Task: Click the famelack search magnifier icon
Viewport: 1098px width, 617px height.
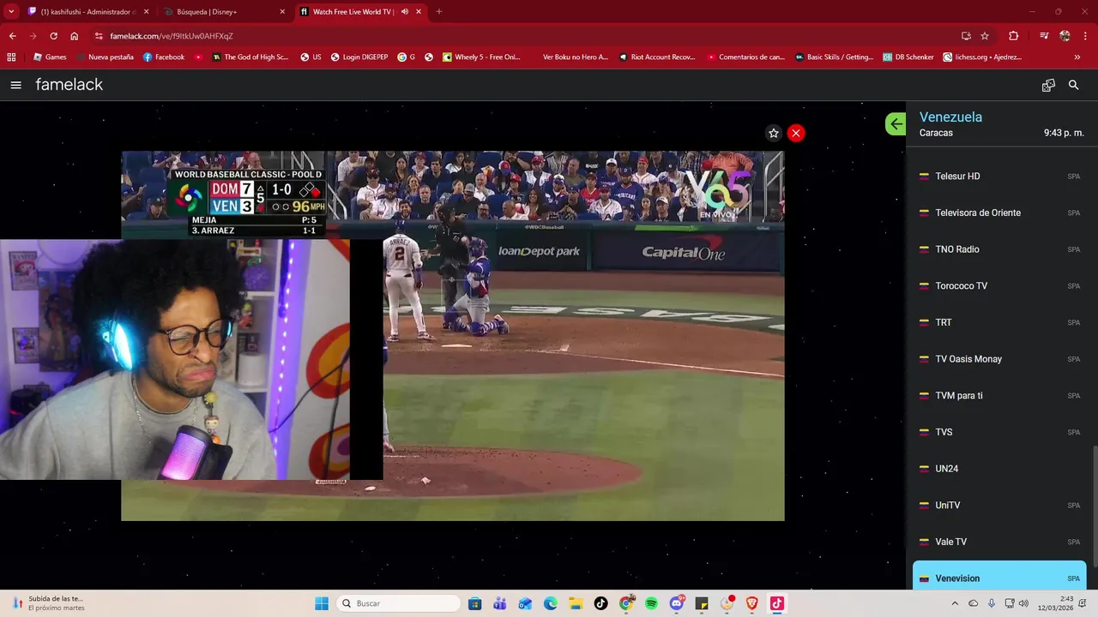Action: (x=1073, y=85)
